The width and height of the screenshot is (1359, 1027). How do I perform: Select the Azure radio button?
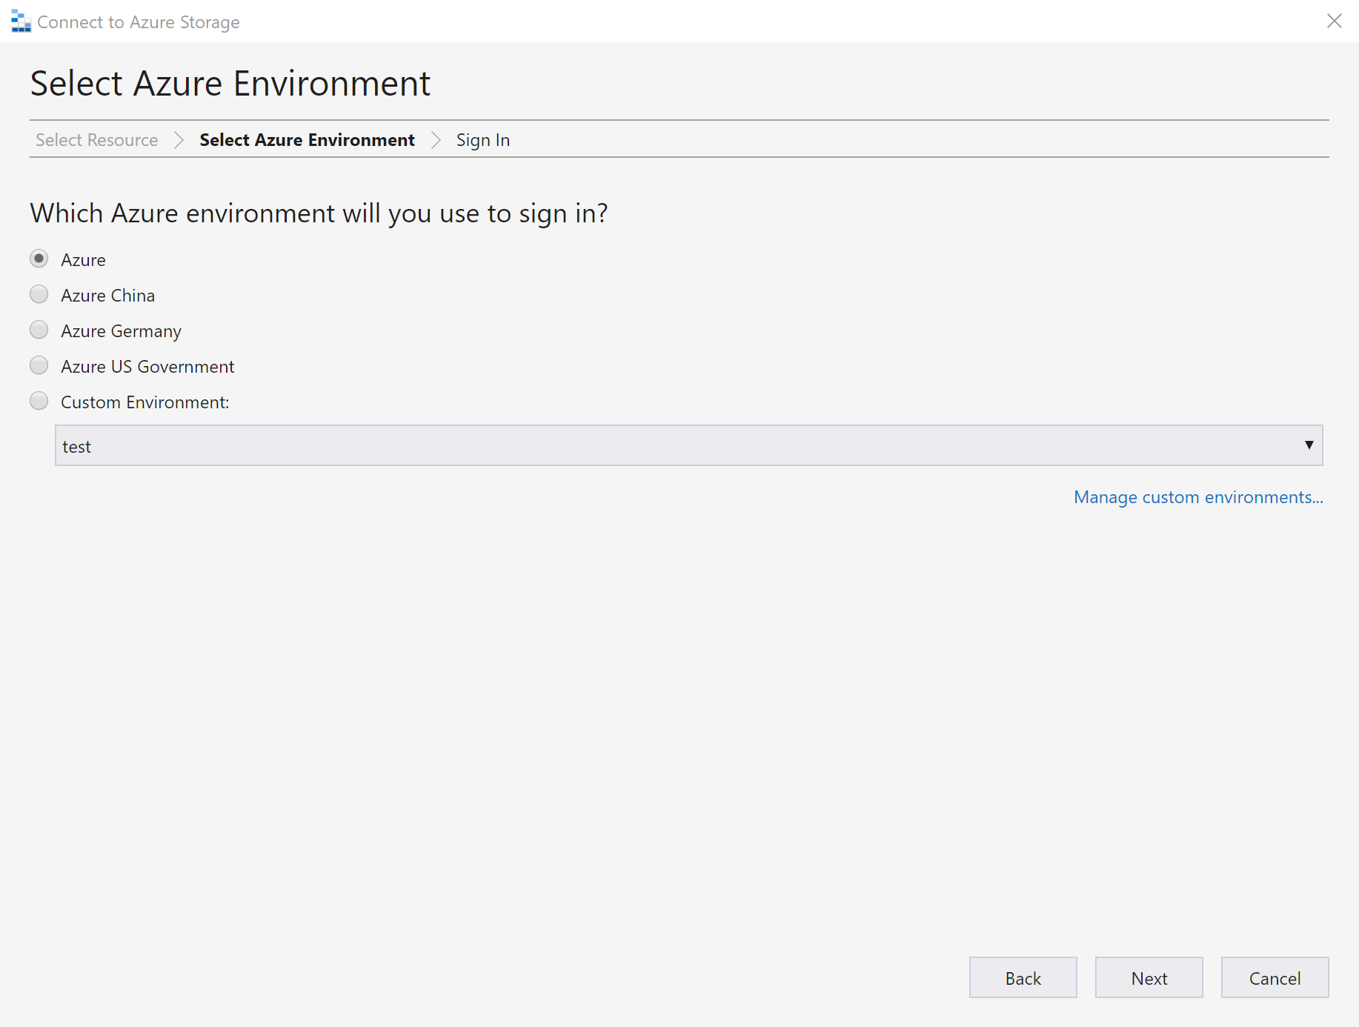click(39, 259)
